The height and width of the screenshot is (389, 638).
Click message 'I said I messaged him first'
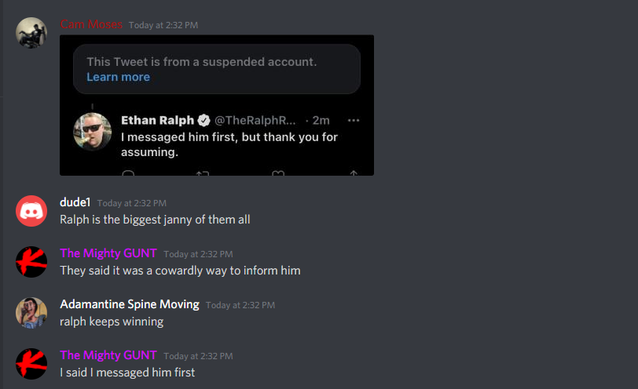click(x=127, y=373)
